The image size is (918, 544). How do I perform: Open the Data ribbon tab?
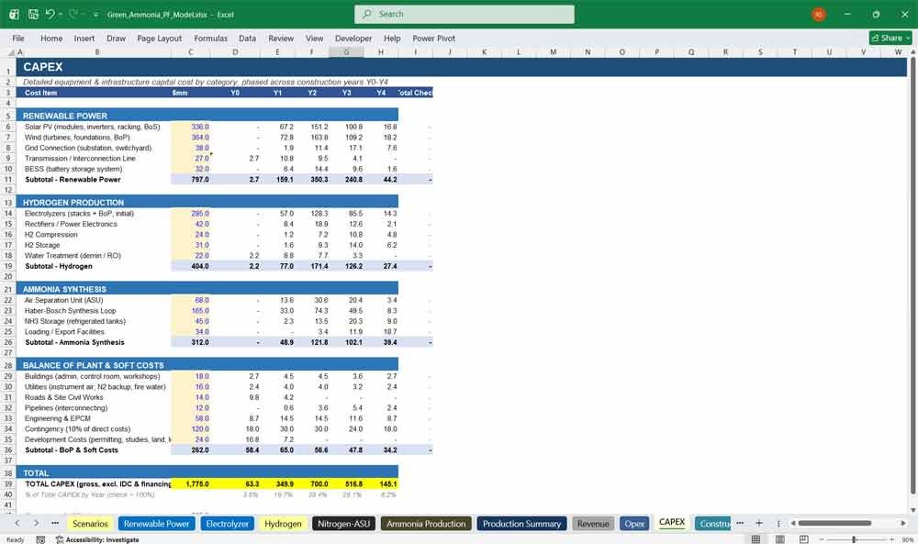coord(247,38)
